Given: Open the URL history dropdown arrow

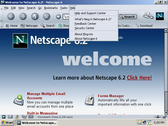Looking at the screenshot, I should click(x=58, y=17).
